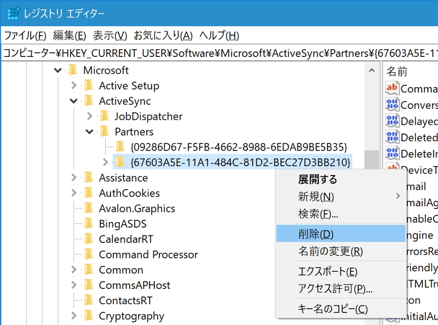Click the tree pane vertical scrollbar thumb
This screenshot has width=438, height=325.
click(x=372, y=159)
